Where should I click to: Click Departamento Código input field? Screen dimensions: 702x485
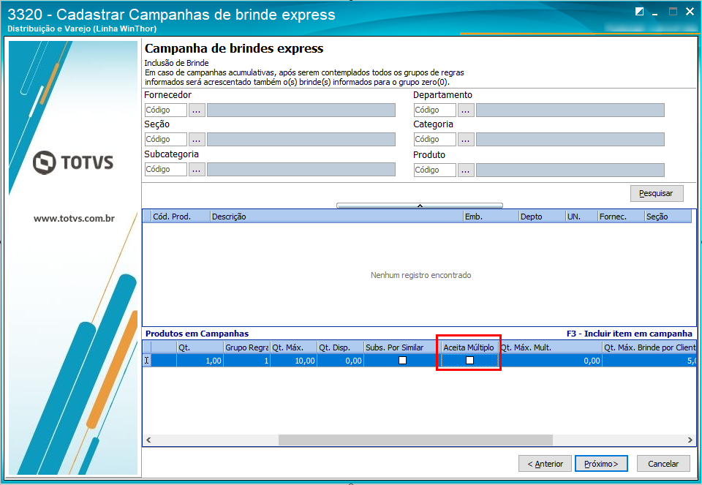click(x=434, y=110)
